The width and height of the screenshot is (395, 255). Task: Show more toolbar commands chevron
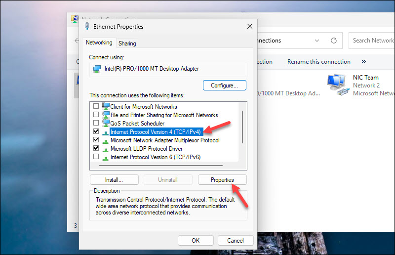(x=364, y=62)
